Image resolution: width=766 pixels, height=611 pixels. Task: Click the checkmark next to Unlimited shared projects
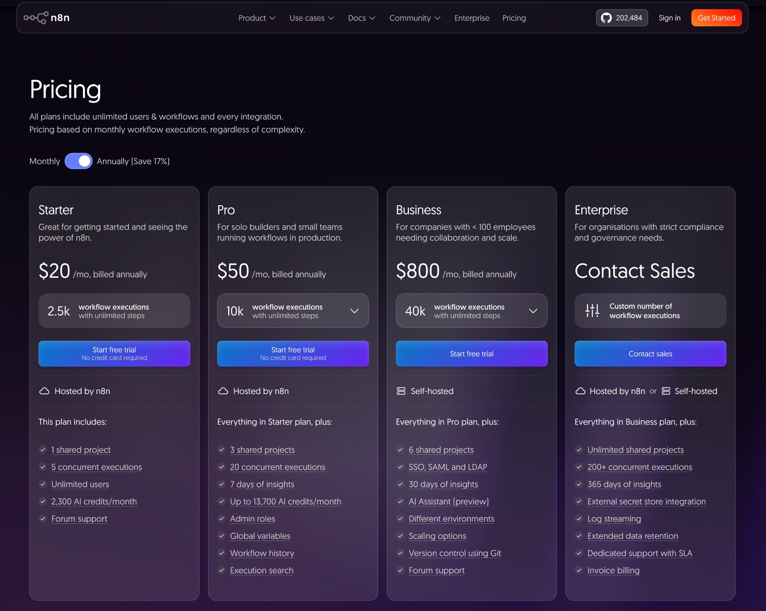tap(579, 450)
